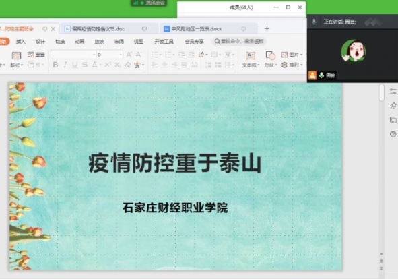Open the Developer Tools (开发工具) tab
Screen dimensions: 398x279
click(x=164, y=42)
